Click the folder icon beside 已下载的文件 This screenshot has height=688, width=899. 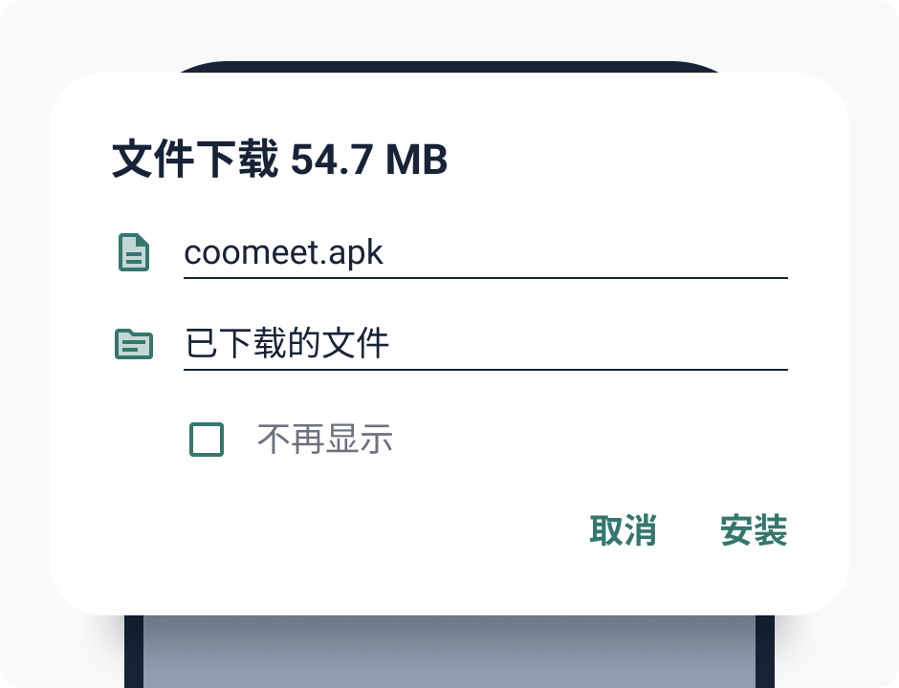pos(134,344)
